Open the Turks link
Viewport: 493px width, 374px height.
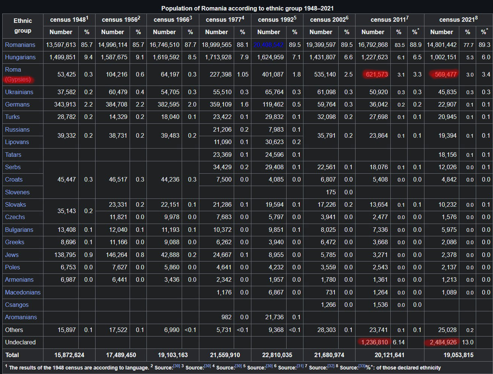12,117
